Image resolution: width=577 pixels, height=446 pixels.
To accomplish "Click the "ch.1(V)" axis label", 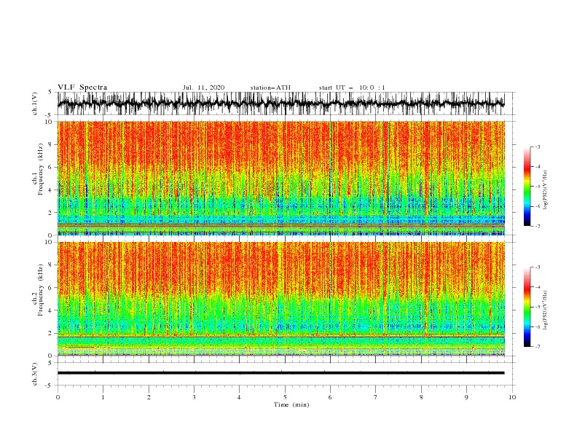I will 35,103.
